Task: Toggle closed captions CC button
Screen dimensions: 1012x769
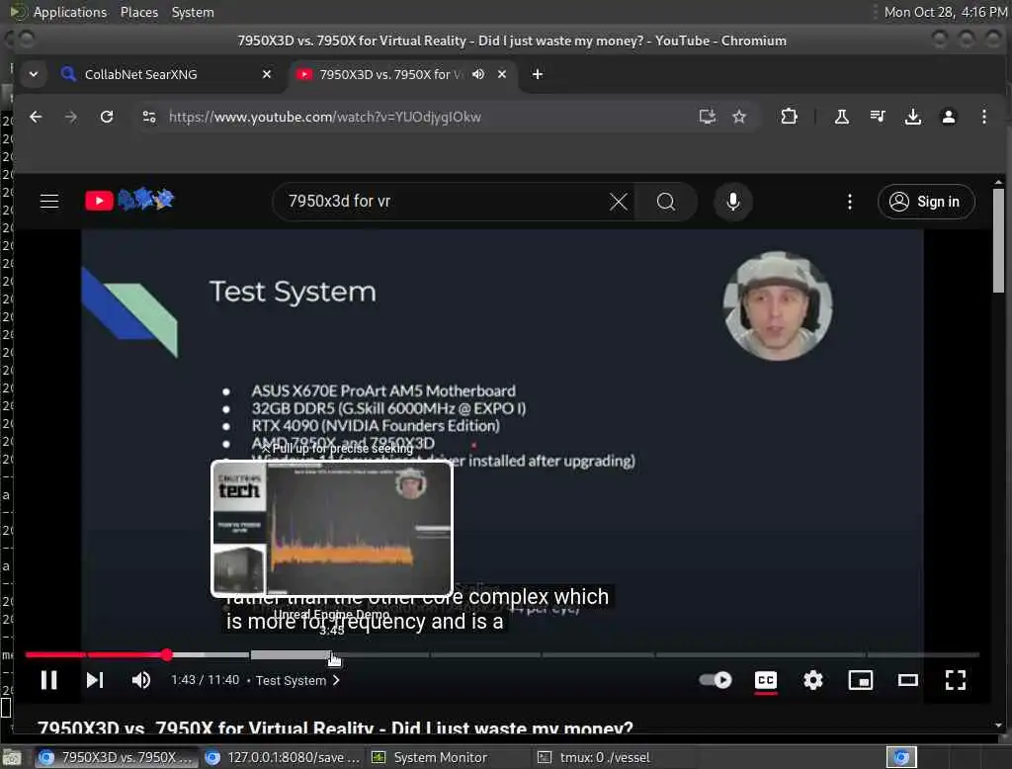Action: [766, 680]
